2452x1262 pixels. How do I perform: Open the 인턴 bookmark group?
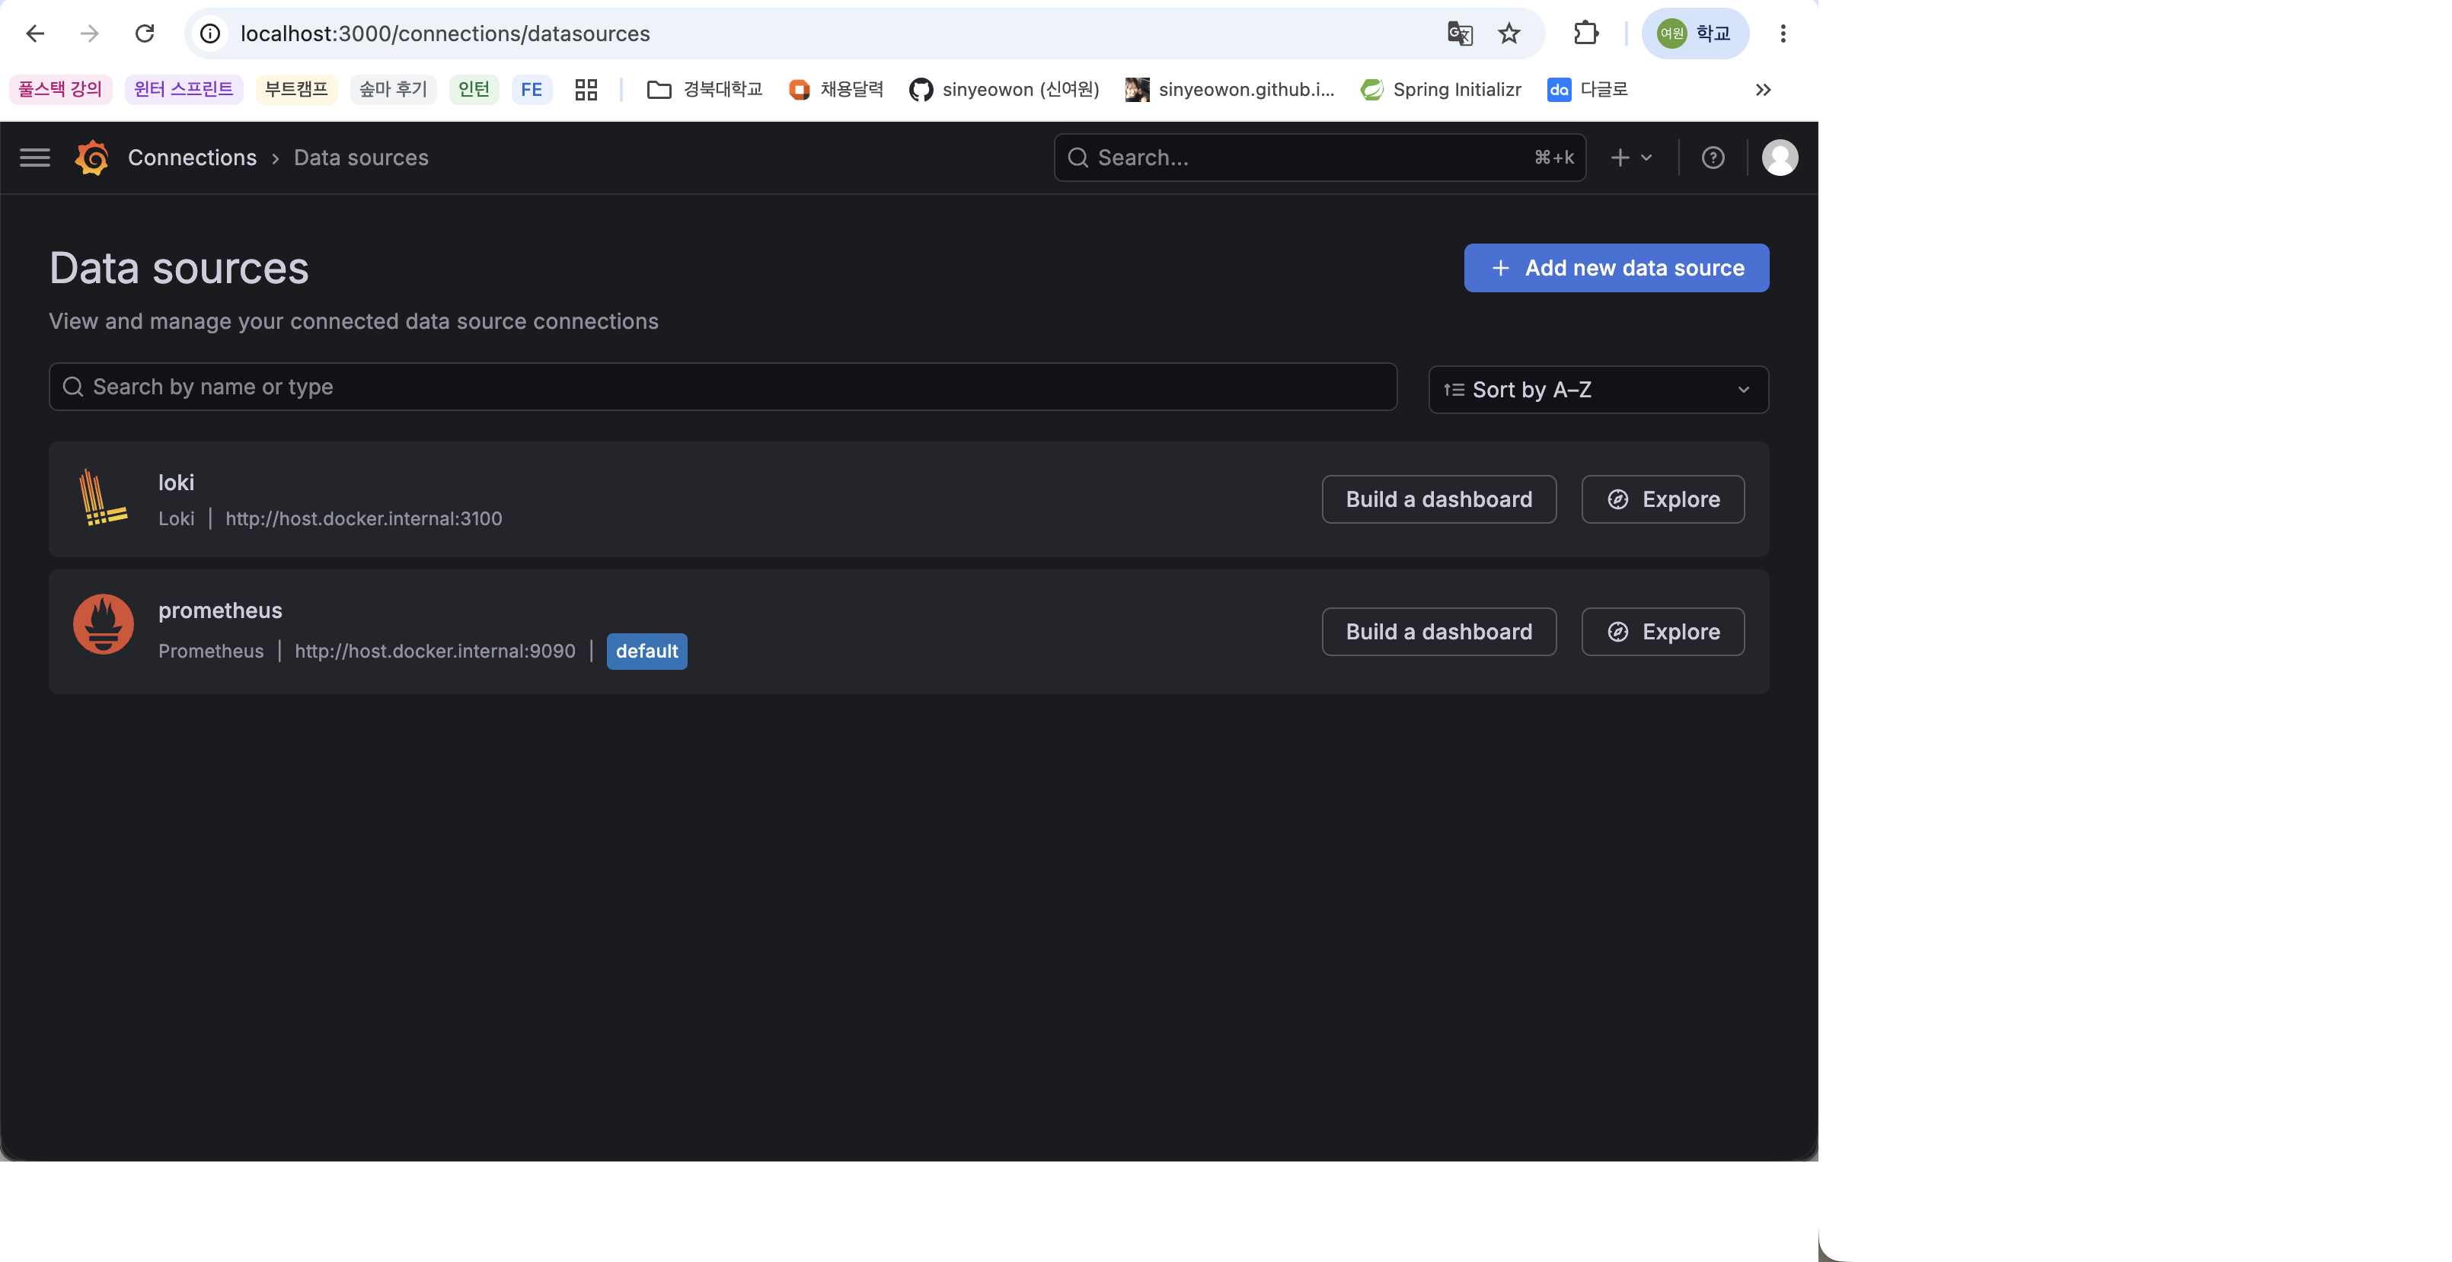coord(474,90)
